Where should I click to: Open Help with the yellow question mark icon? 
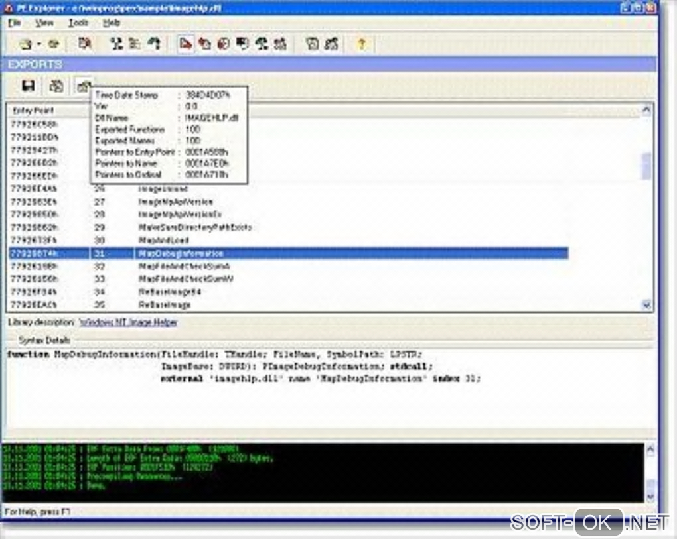point(362,44)
